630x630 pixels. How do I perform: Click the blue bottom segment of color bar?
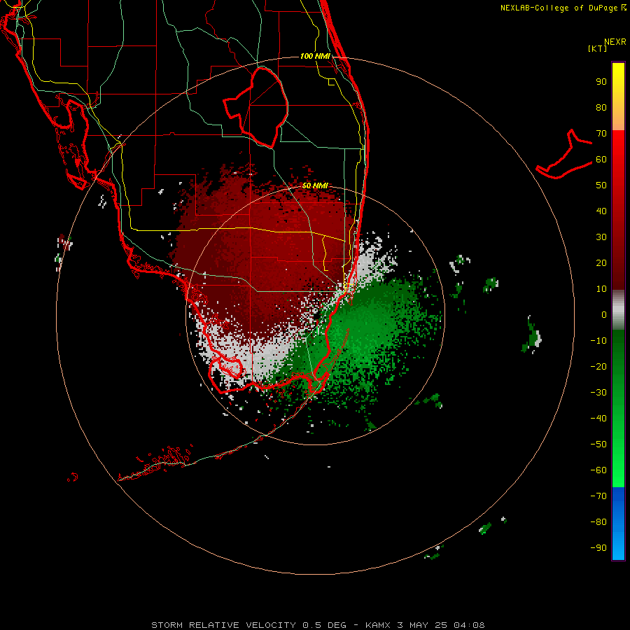[618, 524]
